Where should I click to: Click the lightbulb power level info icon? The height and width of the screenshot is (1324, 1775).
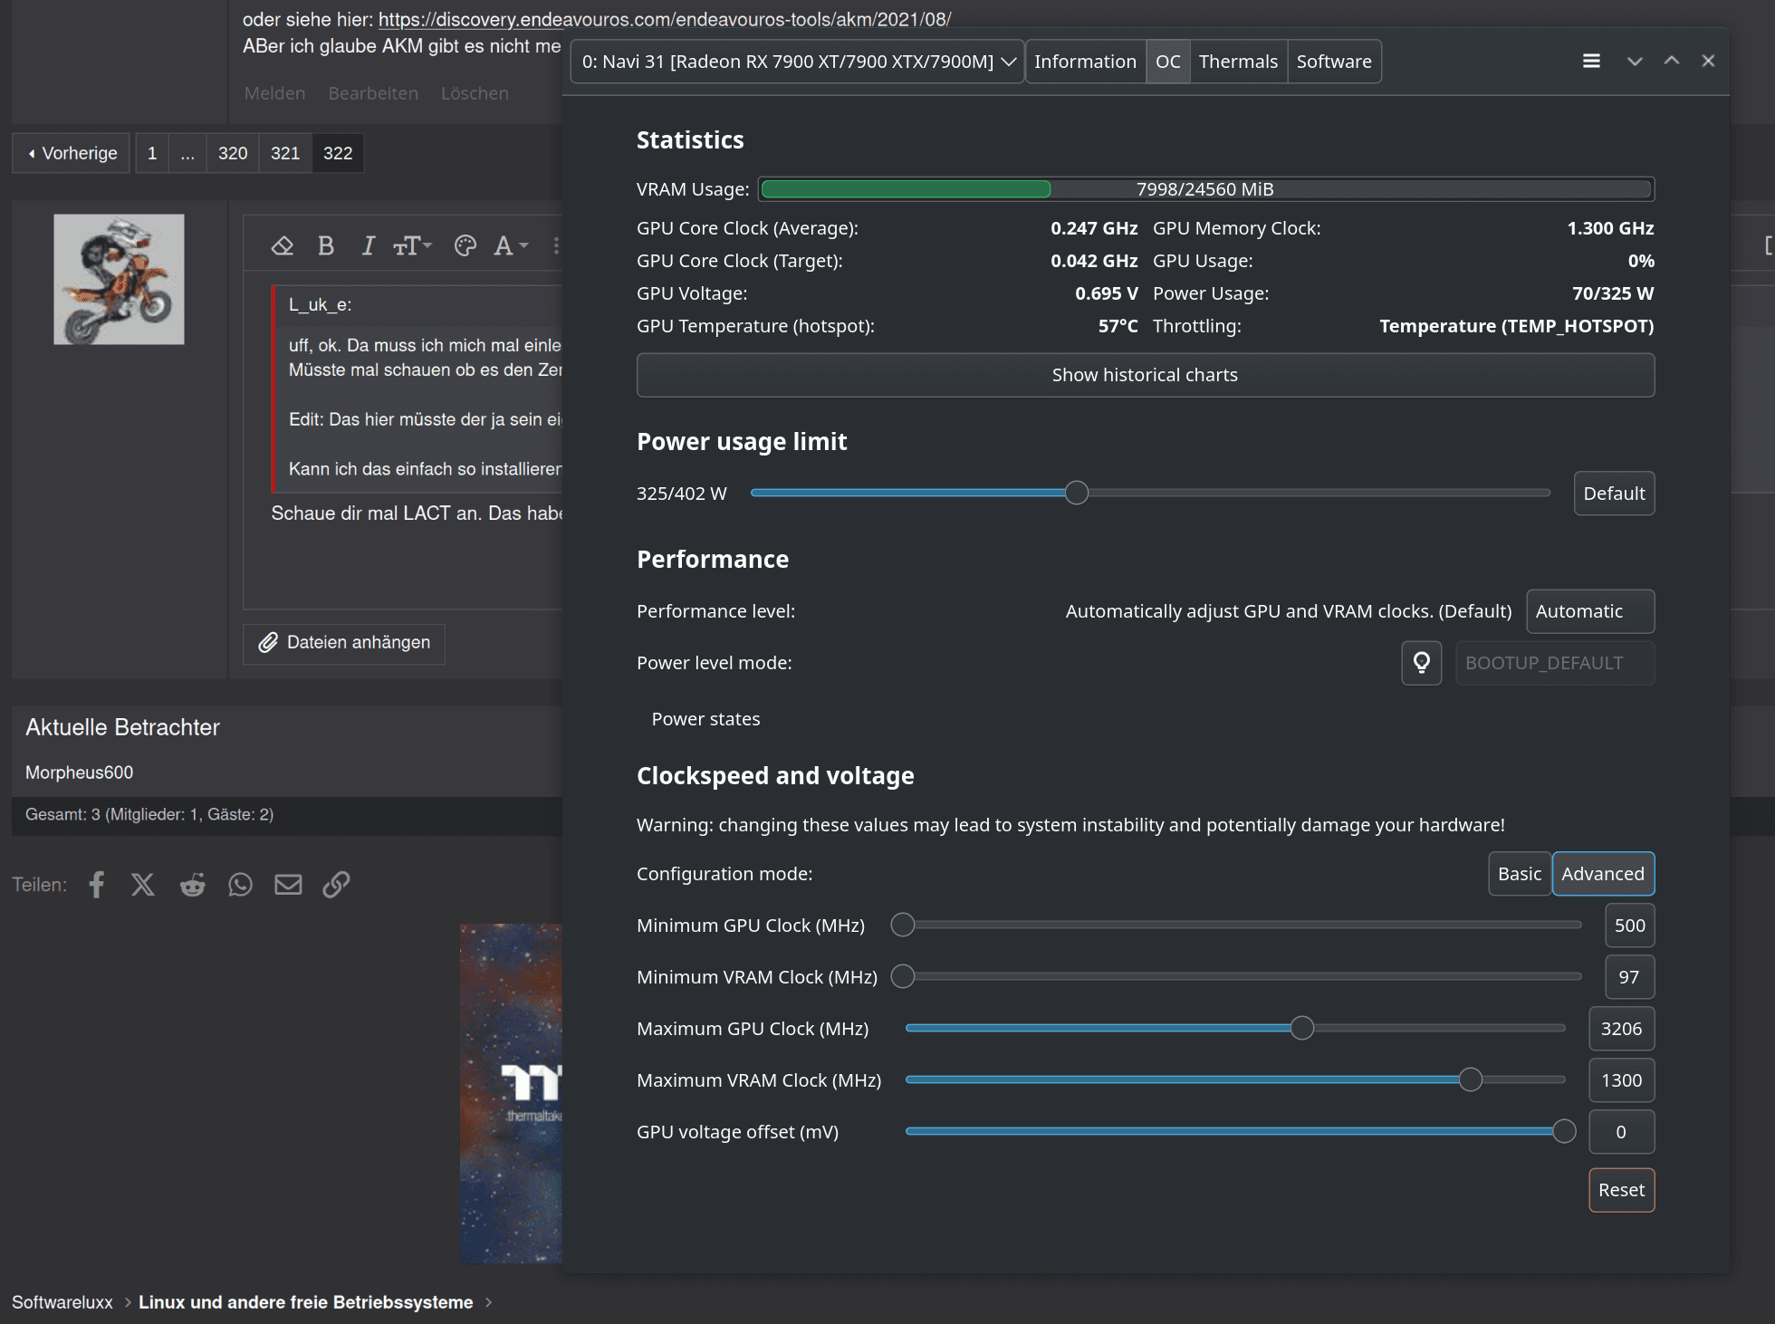[x=1421, y=663]
